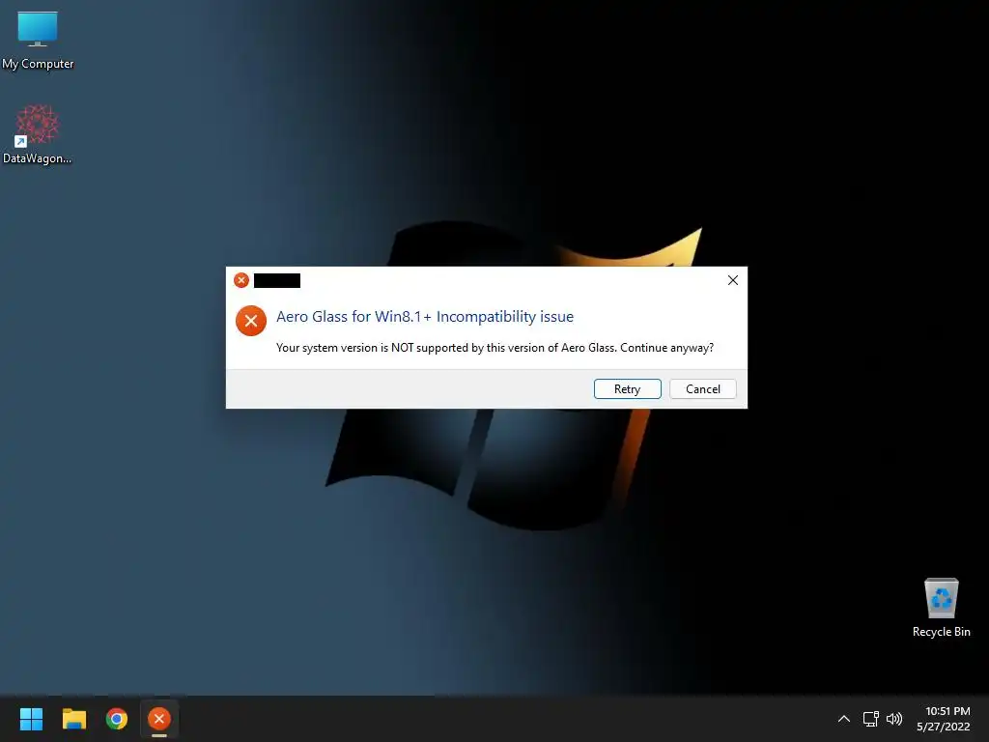Screen dimensions: 989x742
Task: Open the clock showing 10:51 PM
Action: click(x=944, y=719)
